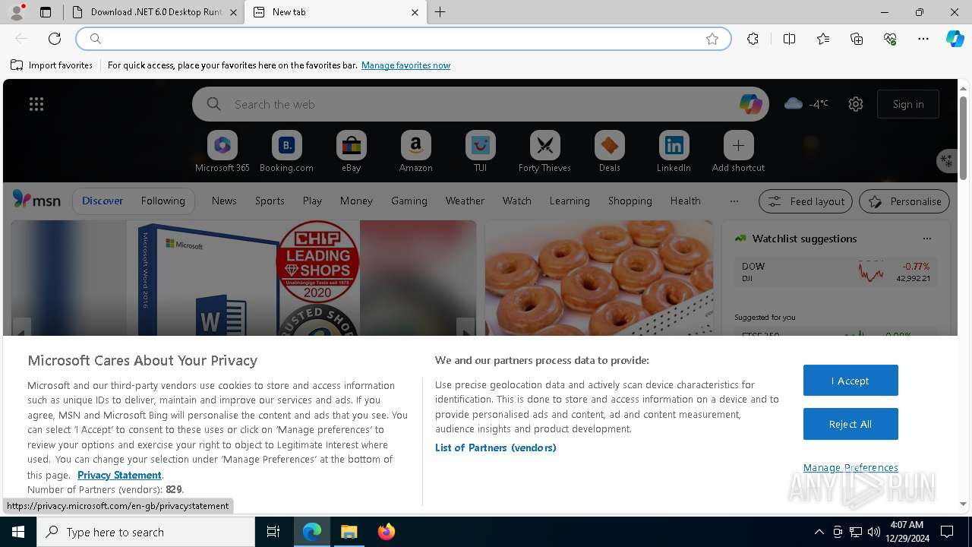Image resolution: width=972 pixels, height=547 pixels.
Task: Open the Privacy Statement link
Action: click(x=119, y=475)
